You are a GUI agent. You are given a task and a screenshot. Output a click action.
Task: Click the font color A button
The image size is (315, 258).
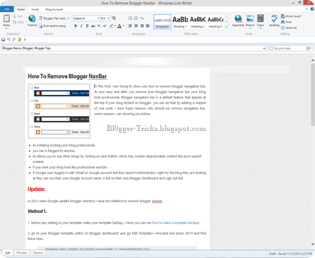point(119,26)
